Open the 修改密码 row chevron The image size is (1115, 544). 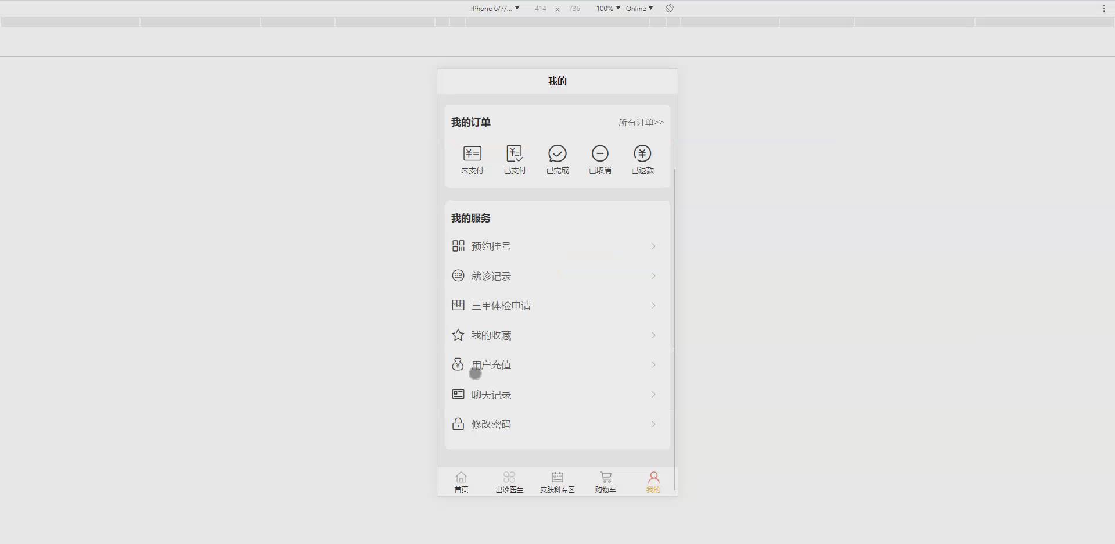point(653,424)
